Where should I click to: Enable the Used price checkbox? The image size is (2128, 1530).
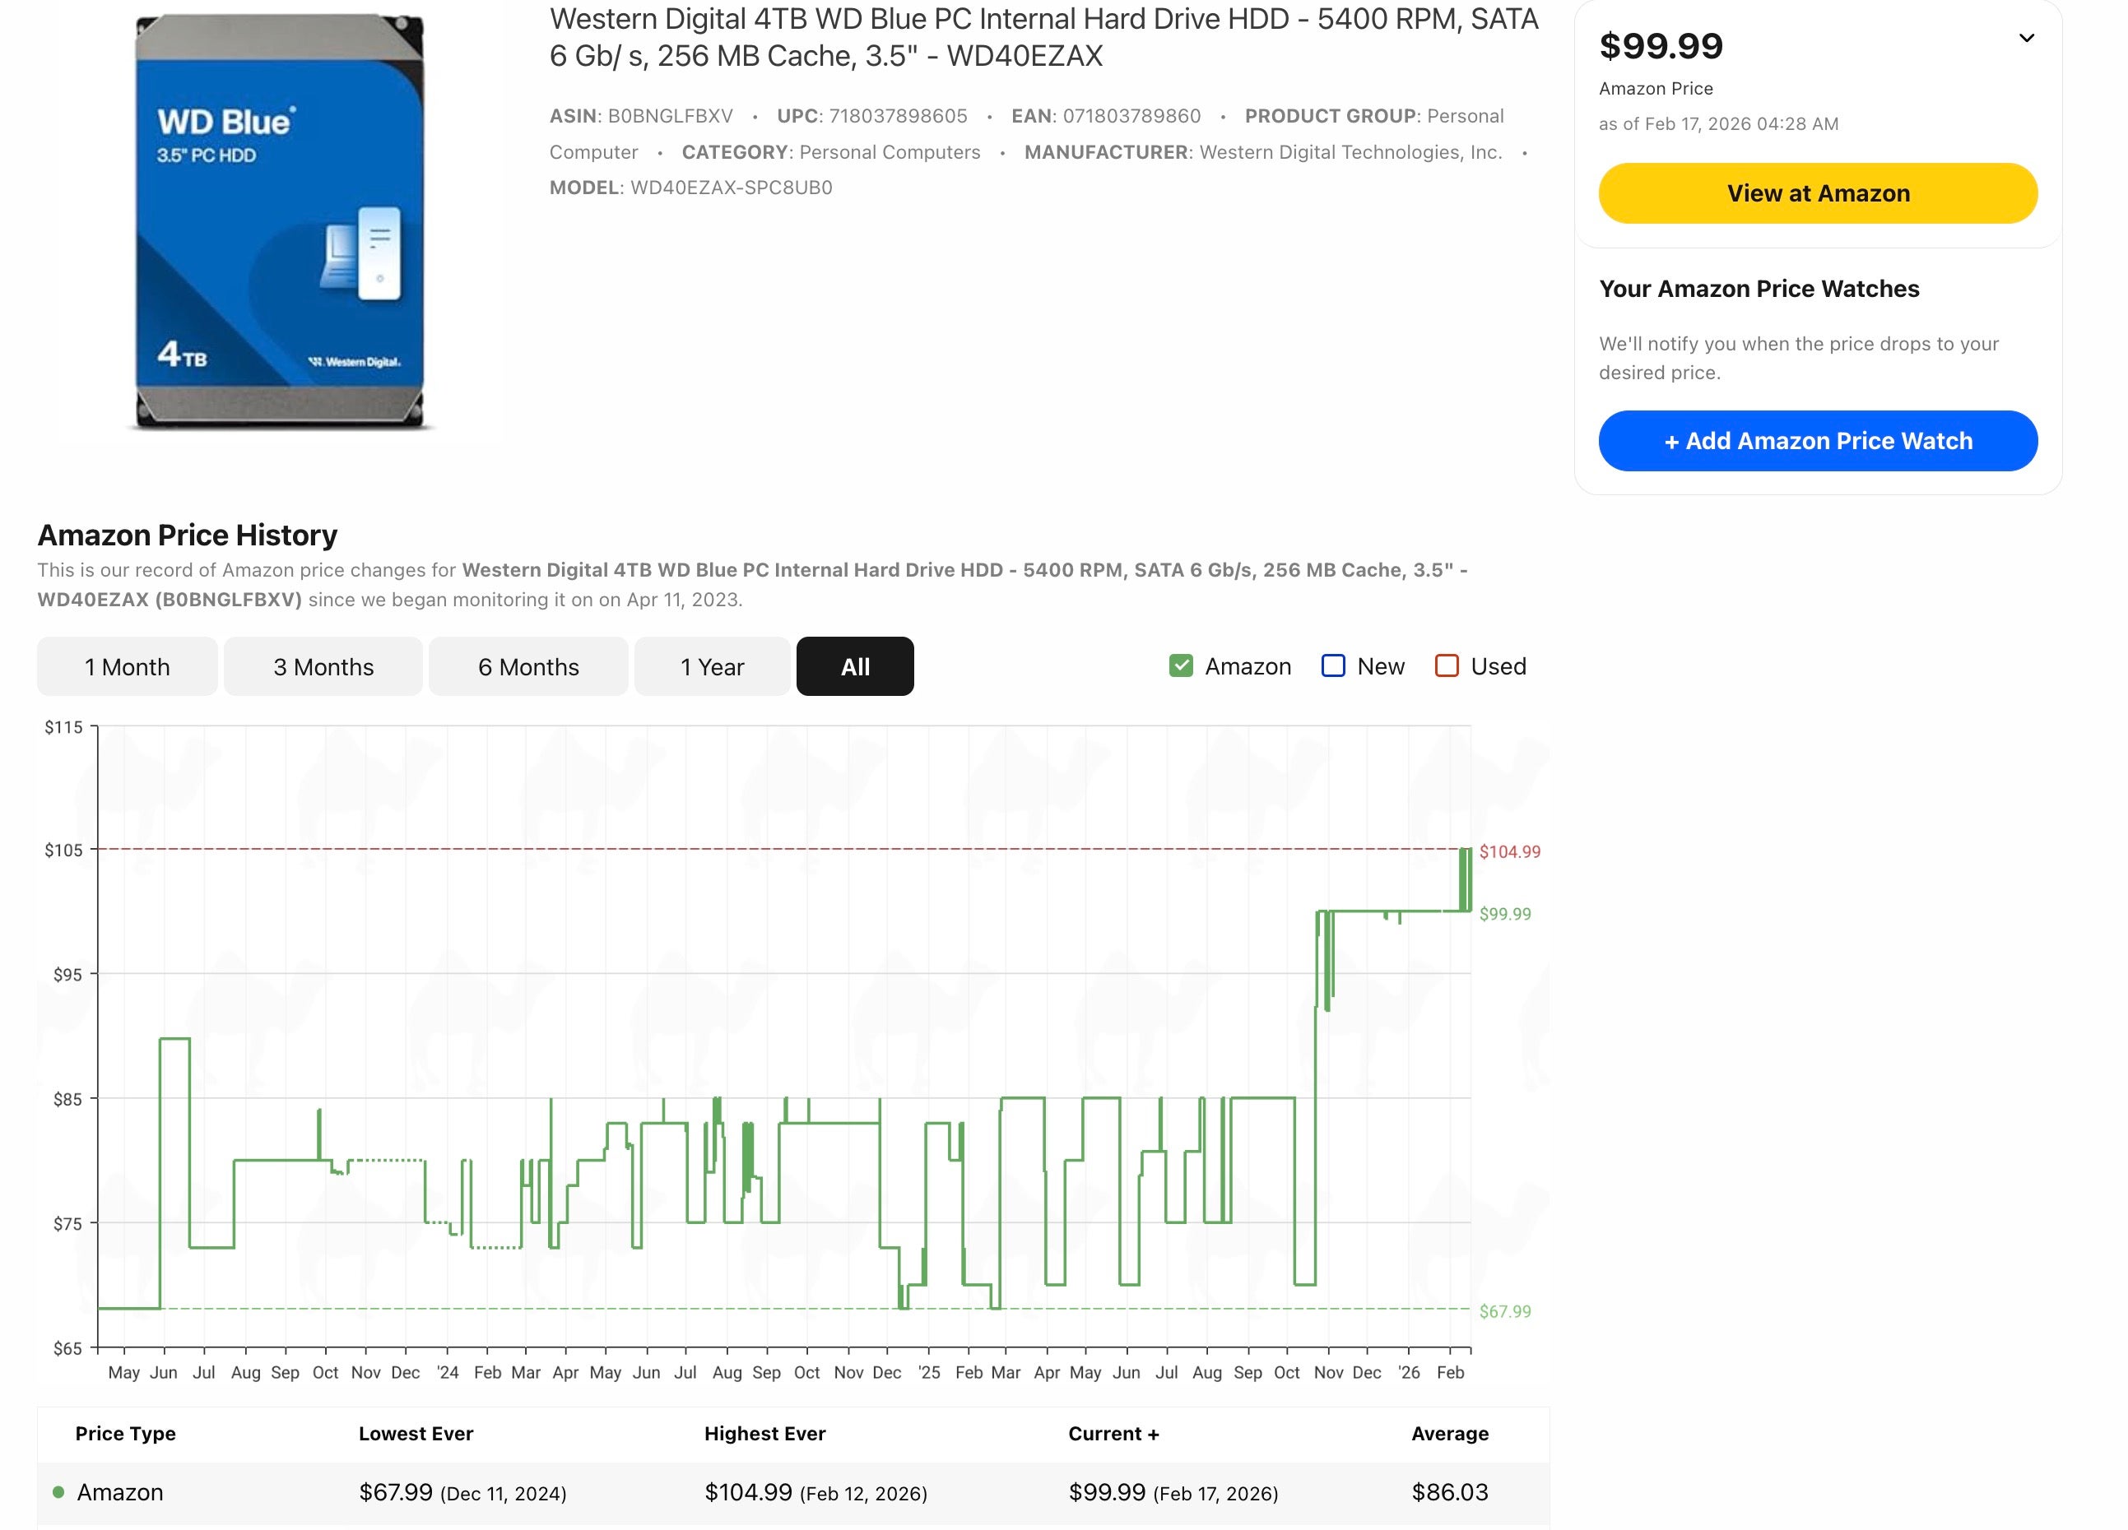1446,666
